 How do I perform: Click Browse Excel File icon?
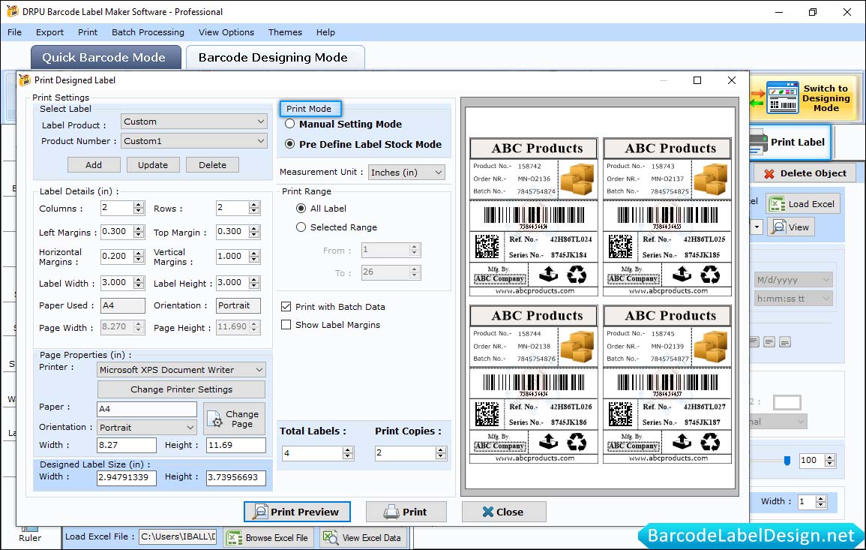point(235,538)
